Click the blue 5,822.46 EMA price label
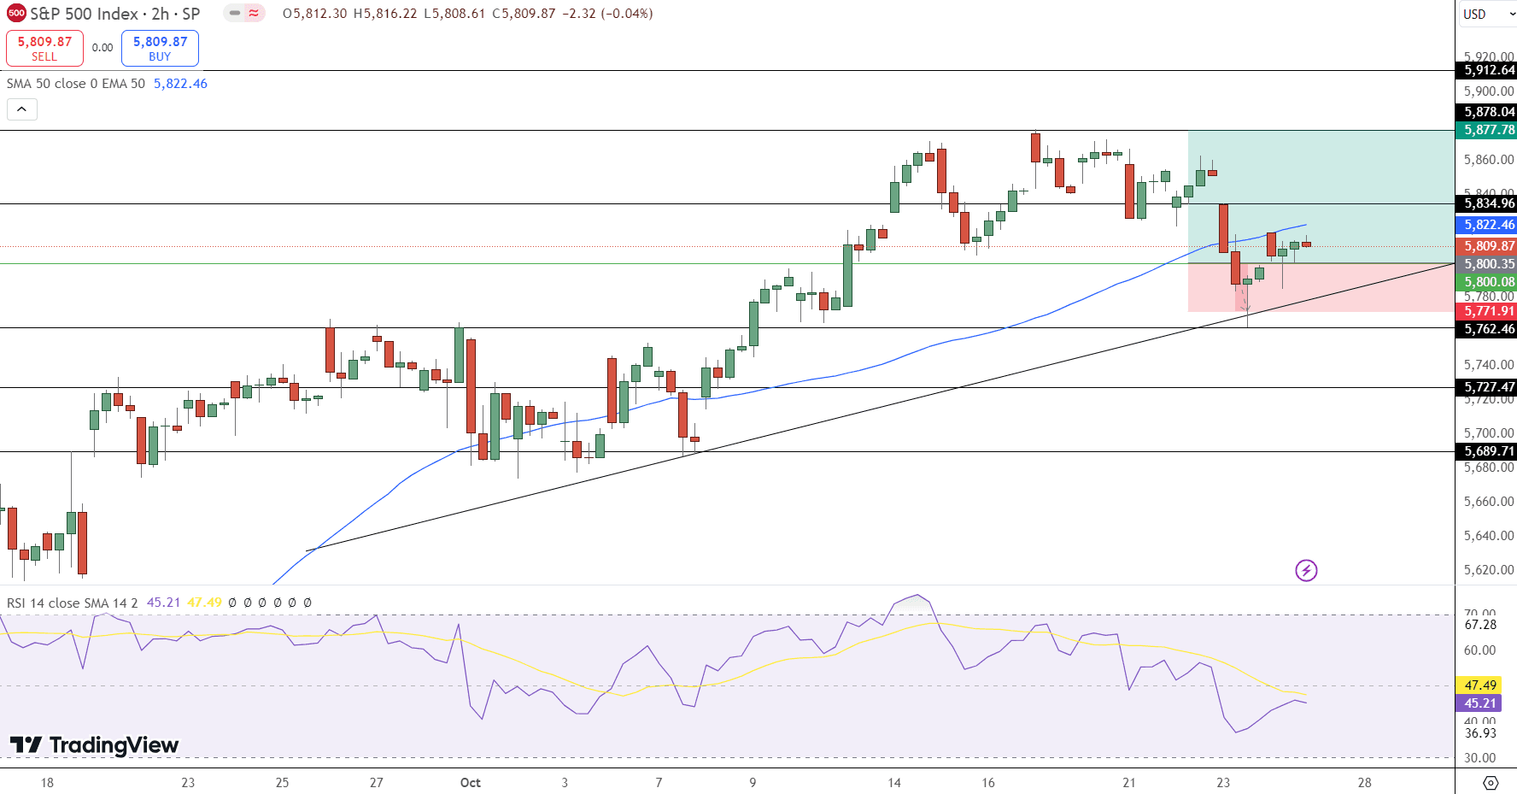Screen dimensions: 1517x794 1486,225
